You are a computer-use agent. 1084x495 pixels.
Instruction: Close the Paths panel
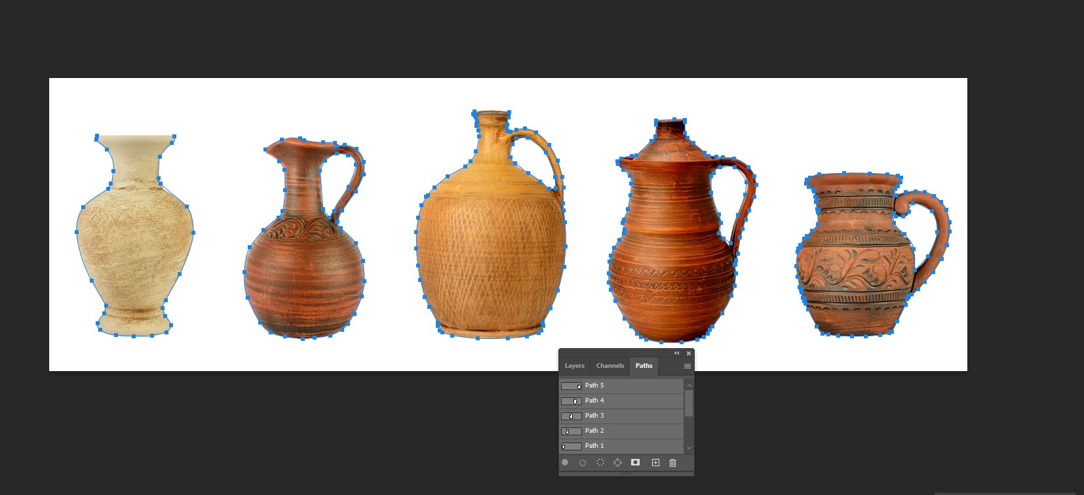click(x=688, y=353)
